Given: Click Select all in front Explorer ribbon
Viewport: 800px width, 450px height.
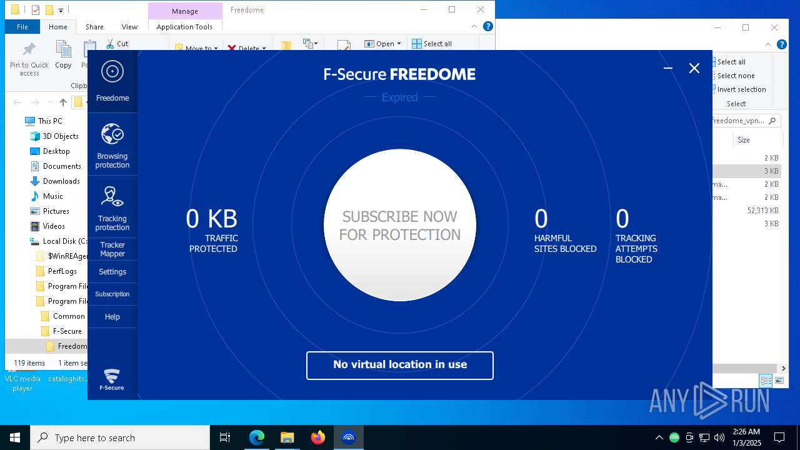Looking at the screenshot, I should pyautogui.click(x=432, y=44).
